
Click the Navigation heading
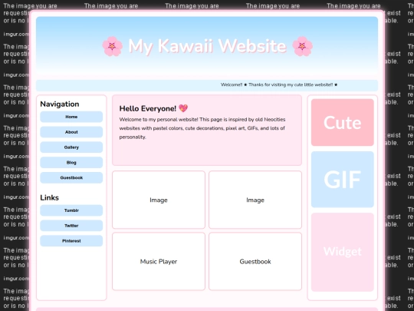coord(60,104)
